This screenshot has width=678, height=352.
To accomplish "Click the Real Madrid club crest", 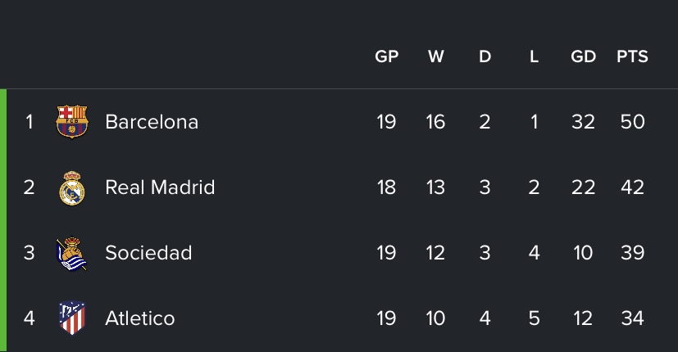I will tap(71, 187).
